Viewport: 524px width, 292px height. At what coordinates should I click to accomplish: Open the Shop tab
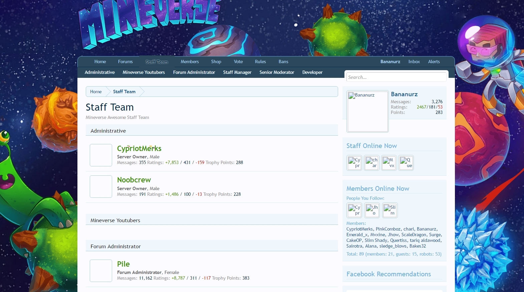point(216,61)
